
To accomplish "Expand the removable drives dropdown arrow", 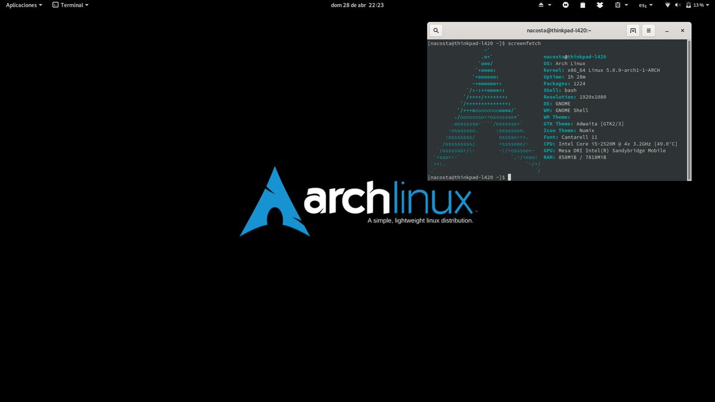I will tap(549, 5).
